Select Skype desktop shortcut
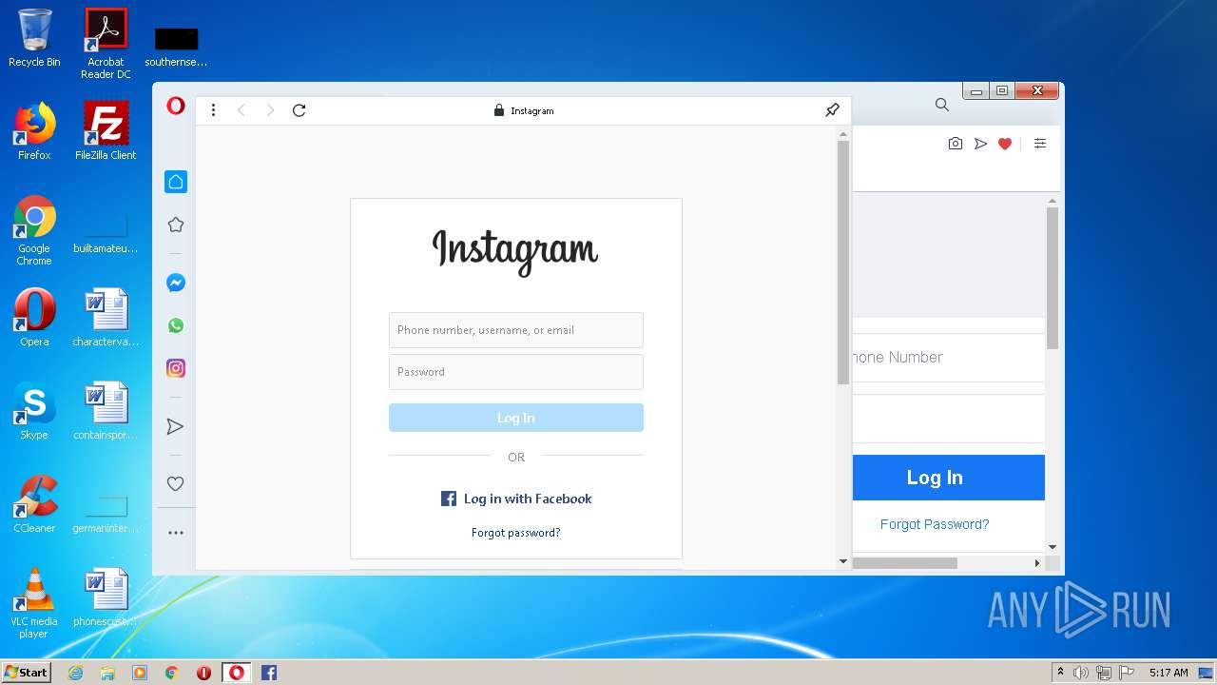This screenshot has width=1217, height=685. (x=34, y=411)
